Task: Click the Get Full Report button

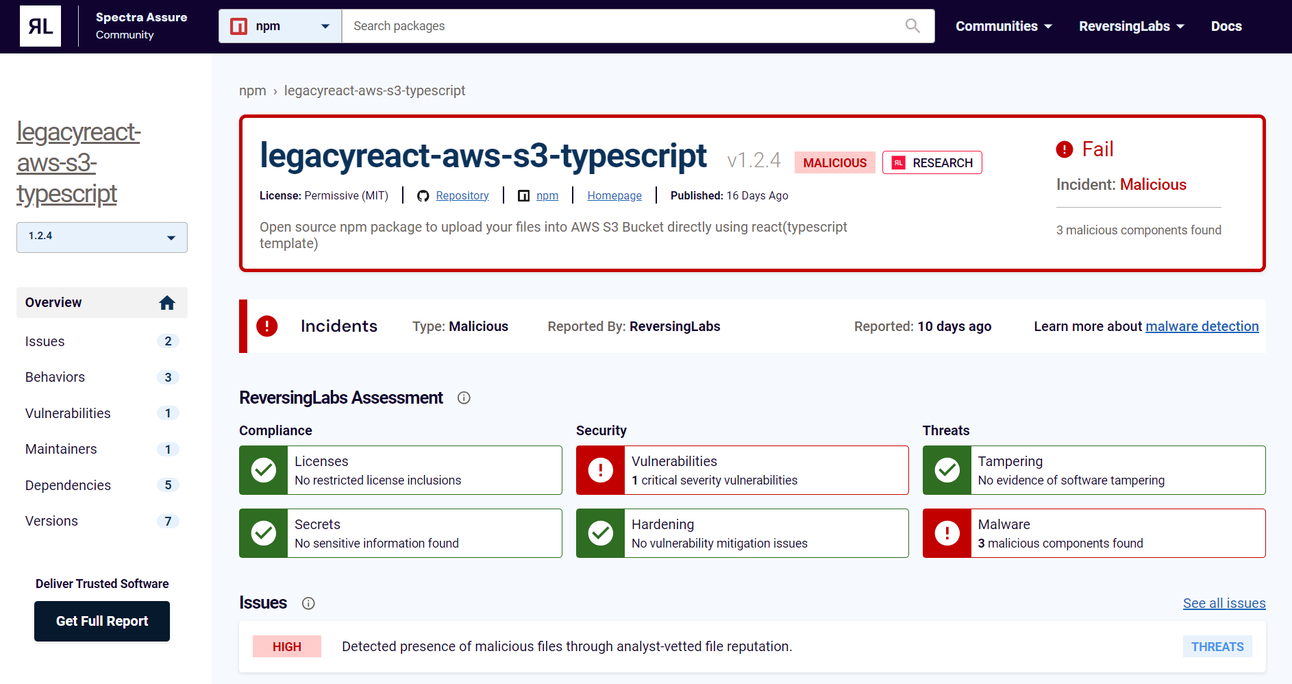Action: tap(102, 622)
